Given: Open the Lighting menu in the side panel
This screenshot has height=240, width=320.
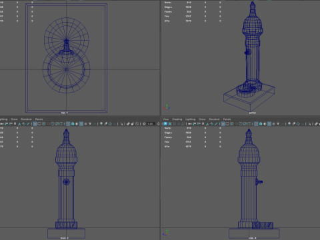Looking at the screenshot, I should click(x=190, y=119).
